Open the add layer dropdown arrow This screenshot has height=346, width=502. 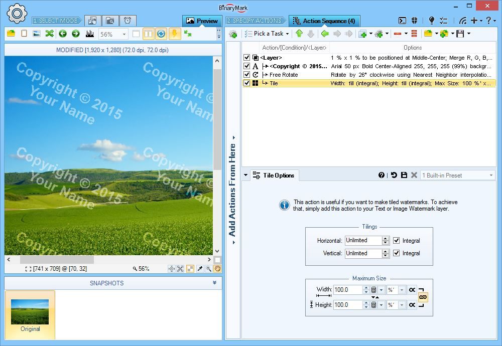[x=371, y=34]
